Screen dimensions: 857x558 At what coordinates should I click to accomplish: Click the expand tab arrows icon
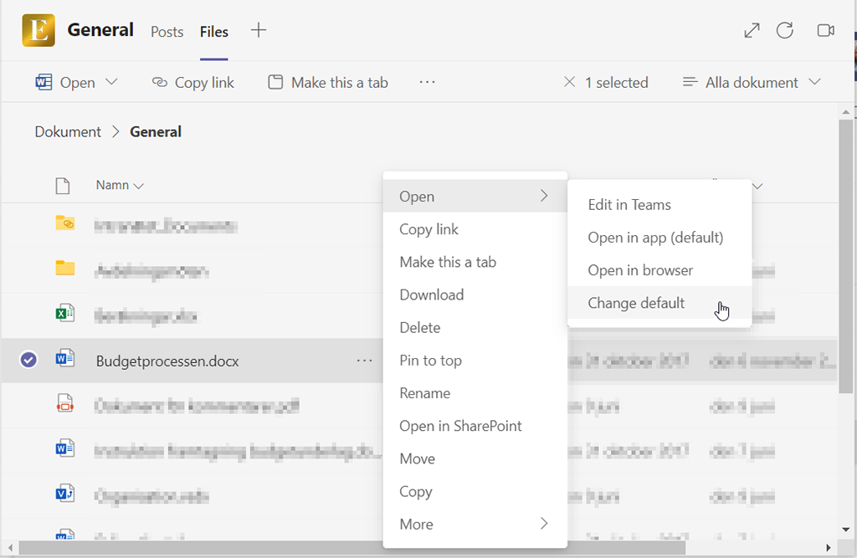pyautogui.click(x=752, y=31)
